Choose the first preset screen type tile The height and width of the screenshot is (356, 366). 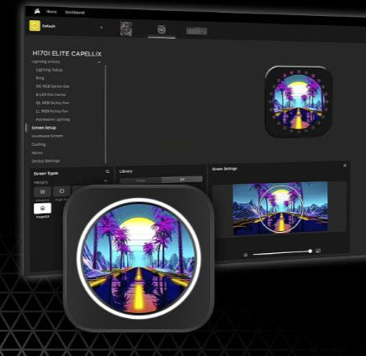(42, 191)
